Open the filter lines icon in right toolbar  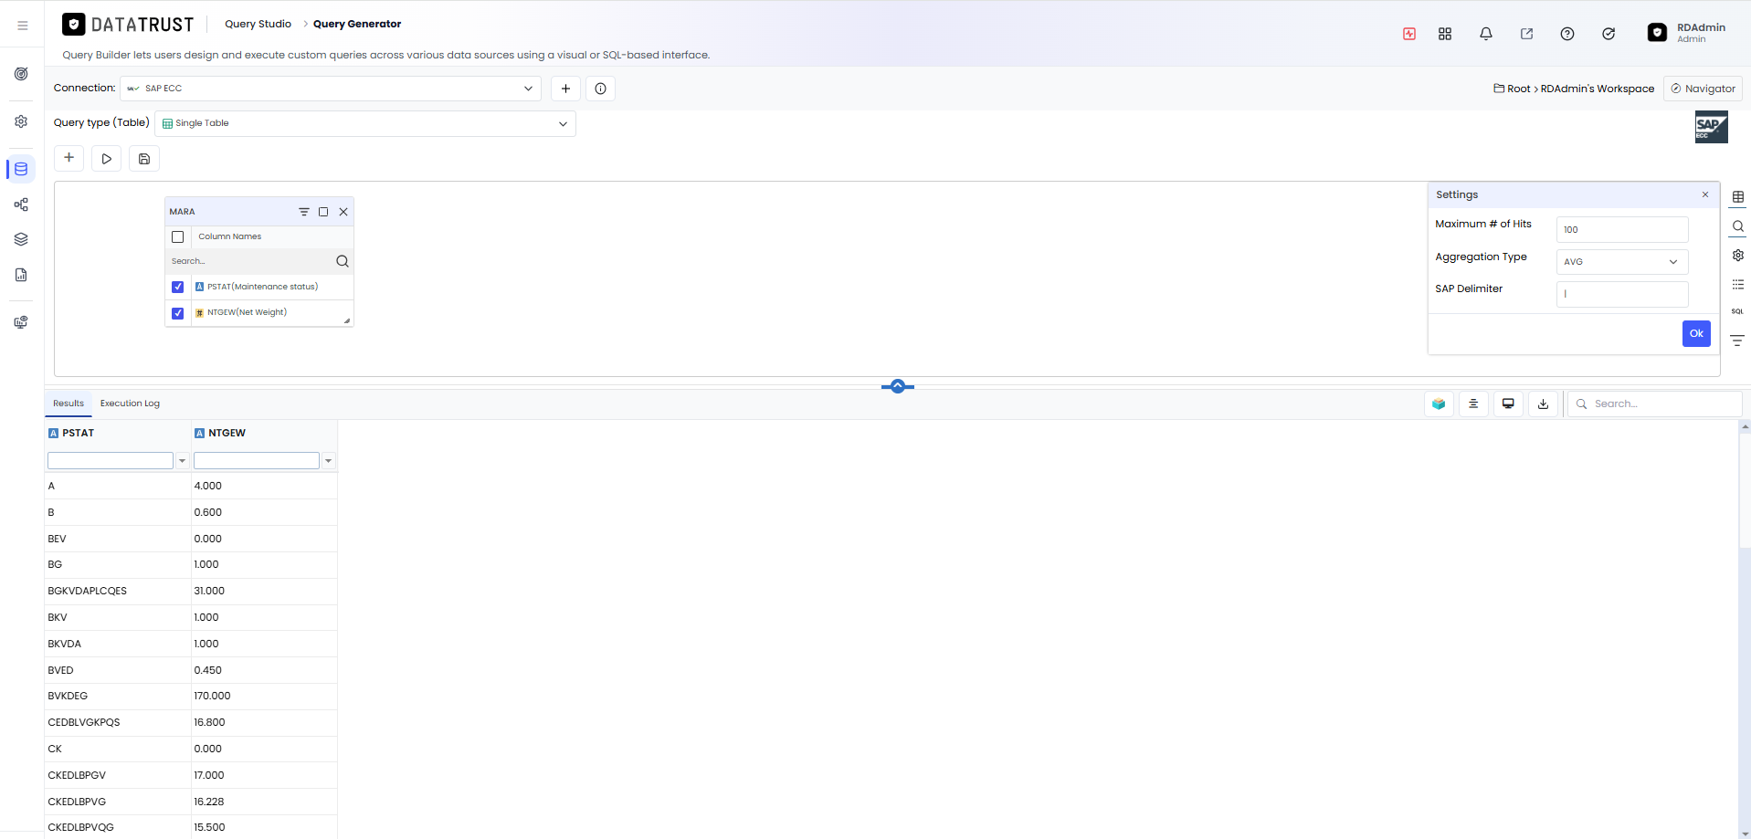1737,341
